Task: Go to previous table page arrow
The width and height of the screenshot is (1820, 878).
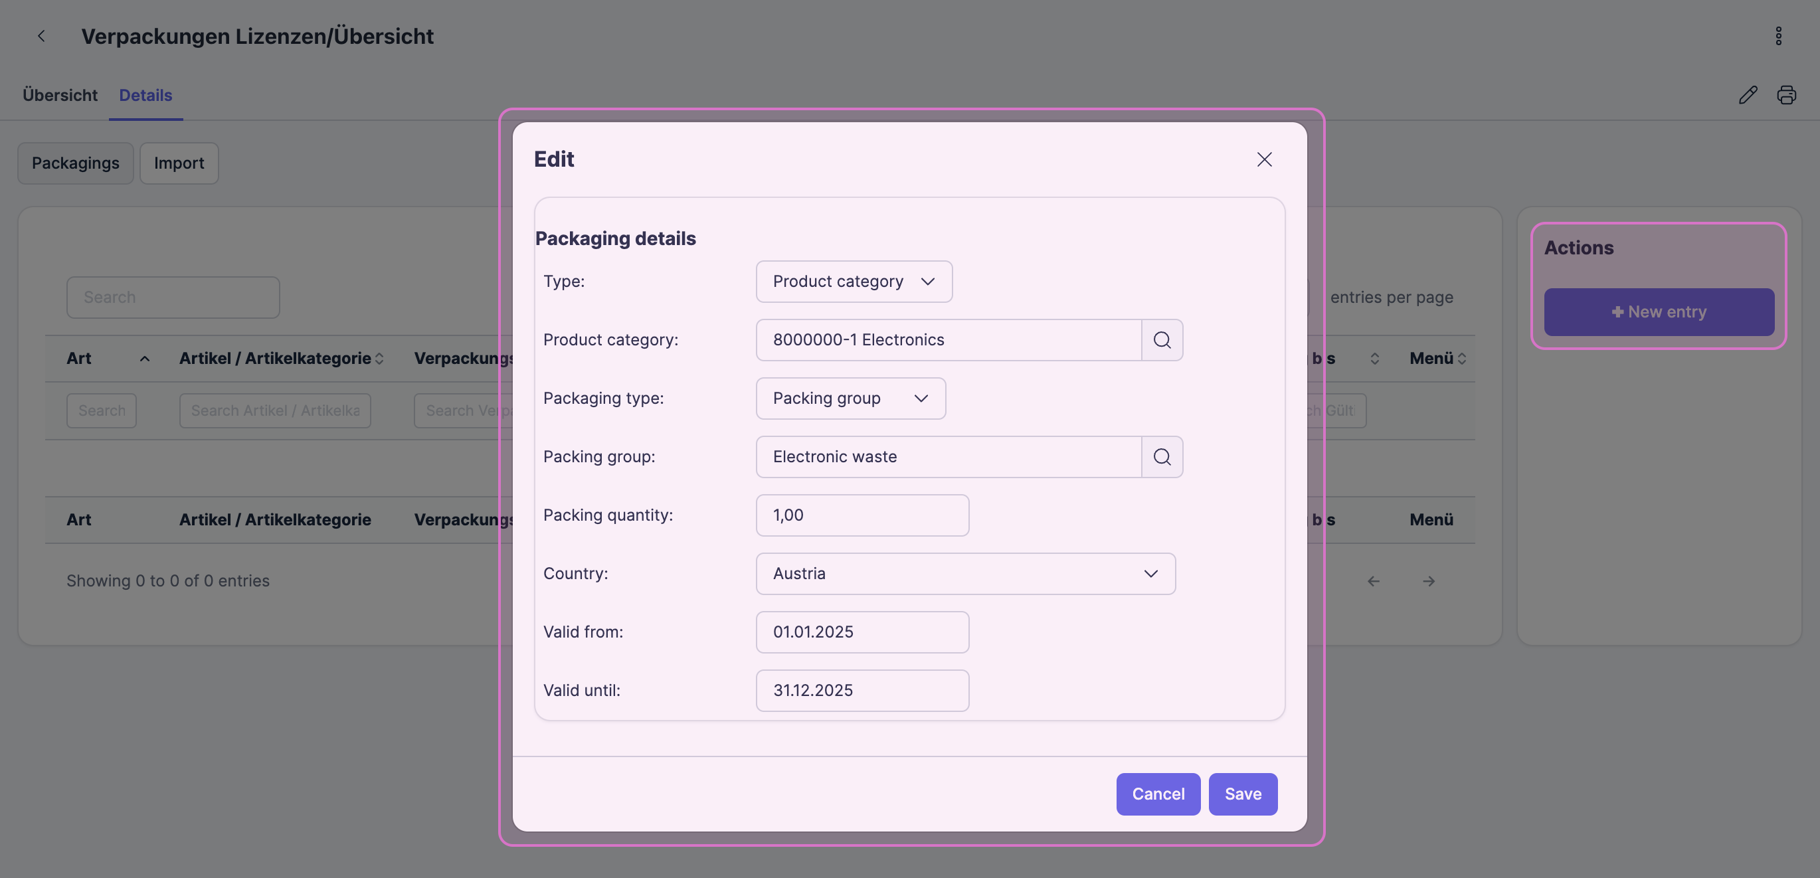Action: coord(1374,581)
